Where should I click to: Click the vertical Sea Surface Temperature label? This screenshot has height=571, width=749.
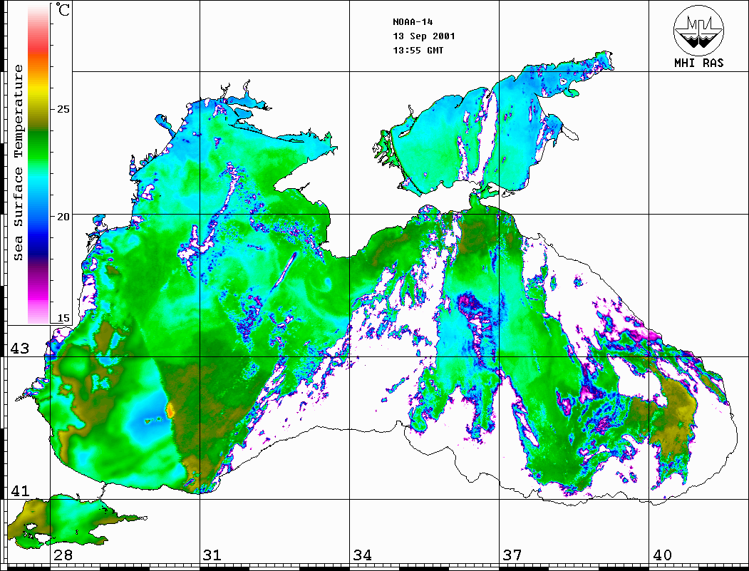pos(19,163)
